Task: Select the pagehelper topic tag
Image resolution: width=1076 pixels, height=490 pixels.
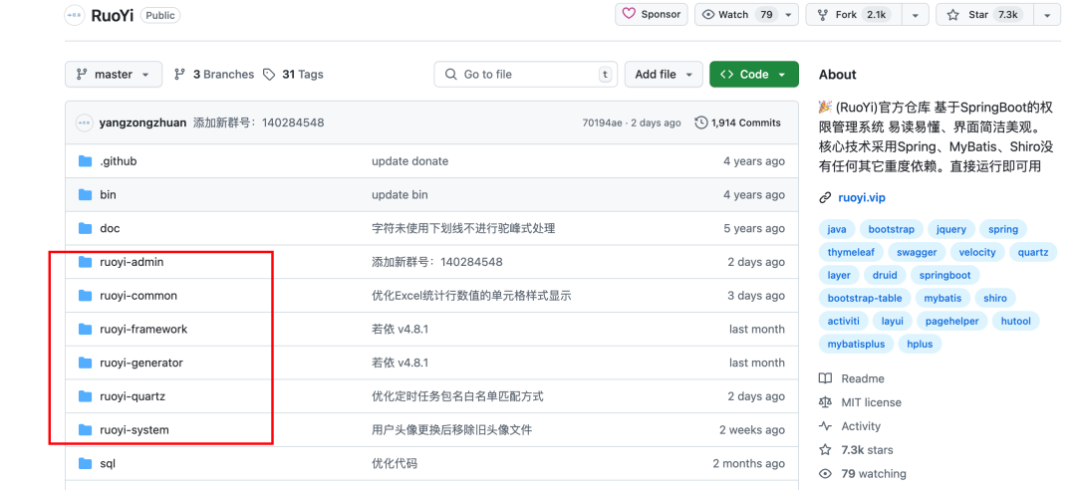Action: 951,321
